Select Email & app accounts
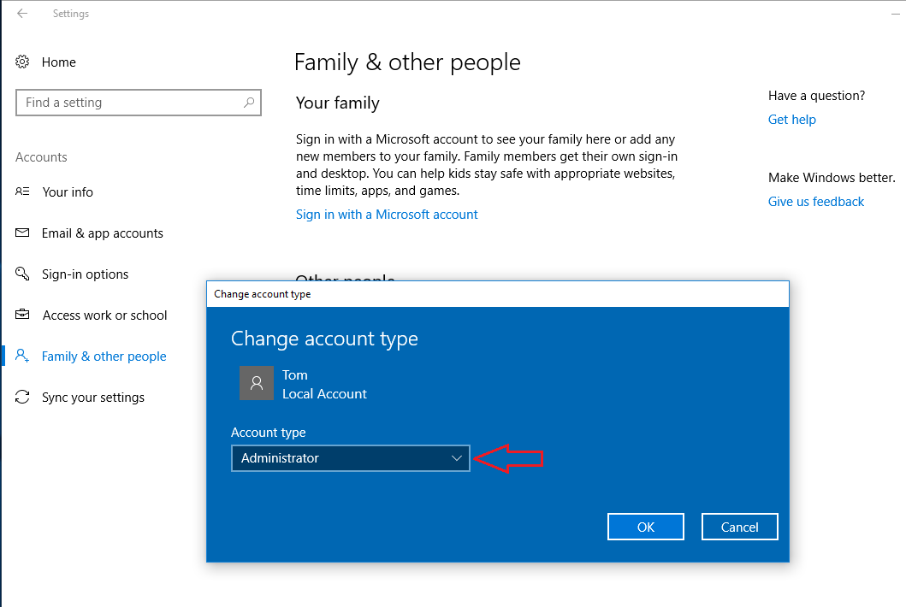906x607 pixels. 103,233
